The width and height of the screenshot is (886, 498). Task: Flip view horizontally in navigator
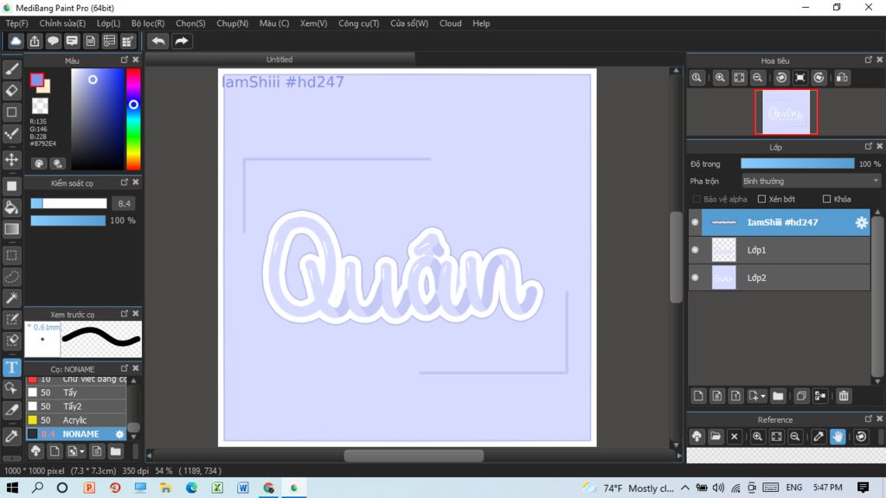842,78
